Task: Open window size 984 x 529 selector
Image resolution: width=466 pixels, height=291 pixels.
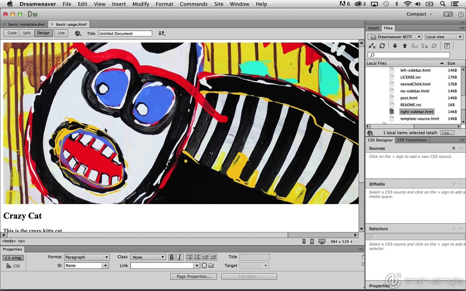Action: (x=341, y=241)
